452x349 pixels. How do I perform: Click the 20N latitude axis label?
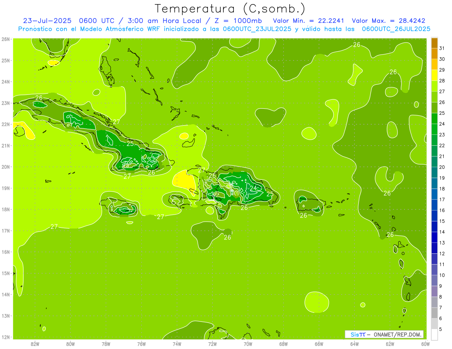6,167
